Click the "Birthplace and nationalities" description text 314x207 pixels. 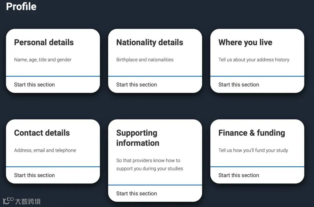click(x=145, y=60)
